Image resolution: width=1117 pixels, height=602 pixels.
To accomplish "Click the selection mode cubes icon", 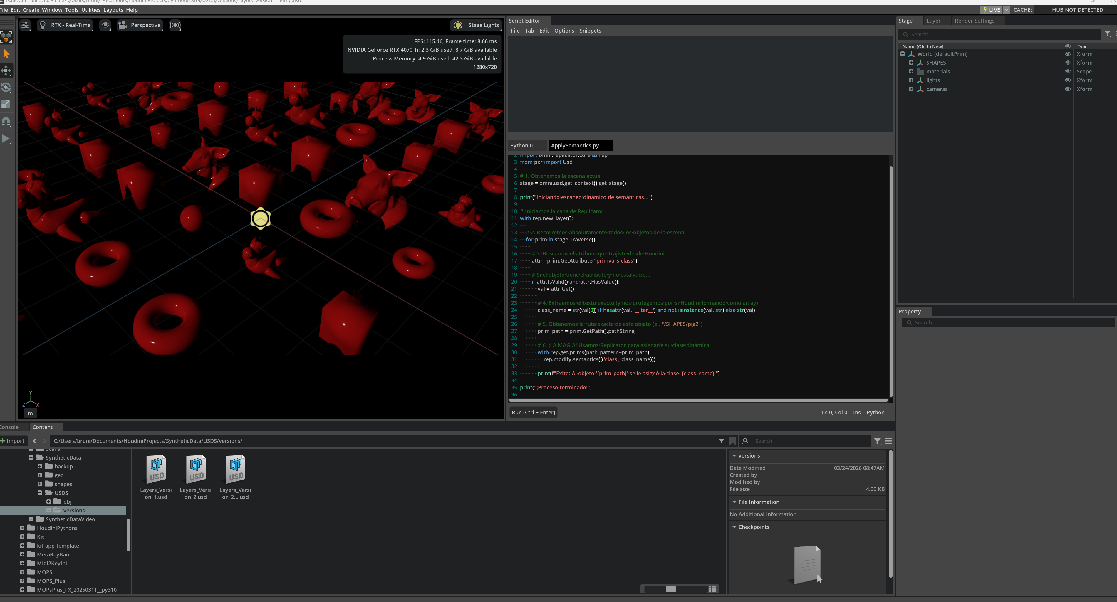I will click(x=6, y=37).
